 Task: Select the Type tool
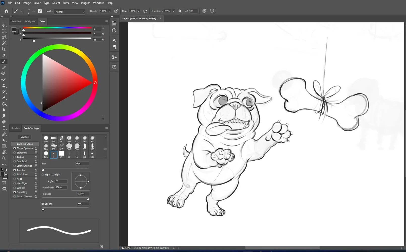[x=4, y=128]
